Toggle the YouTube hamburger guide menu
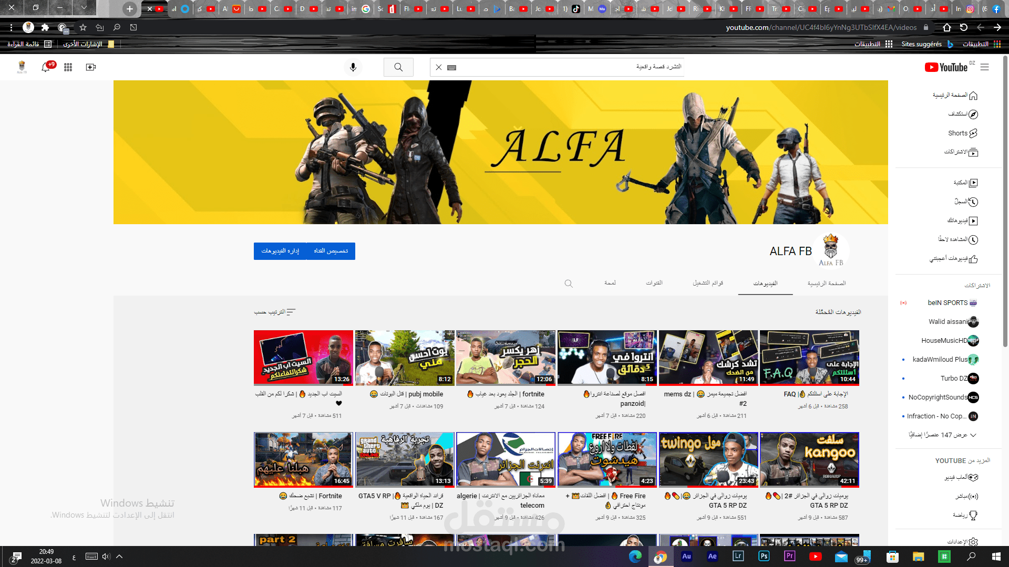The width and height of the screenshot is (1009, 567). click(x=985, y=67)
